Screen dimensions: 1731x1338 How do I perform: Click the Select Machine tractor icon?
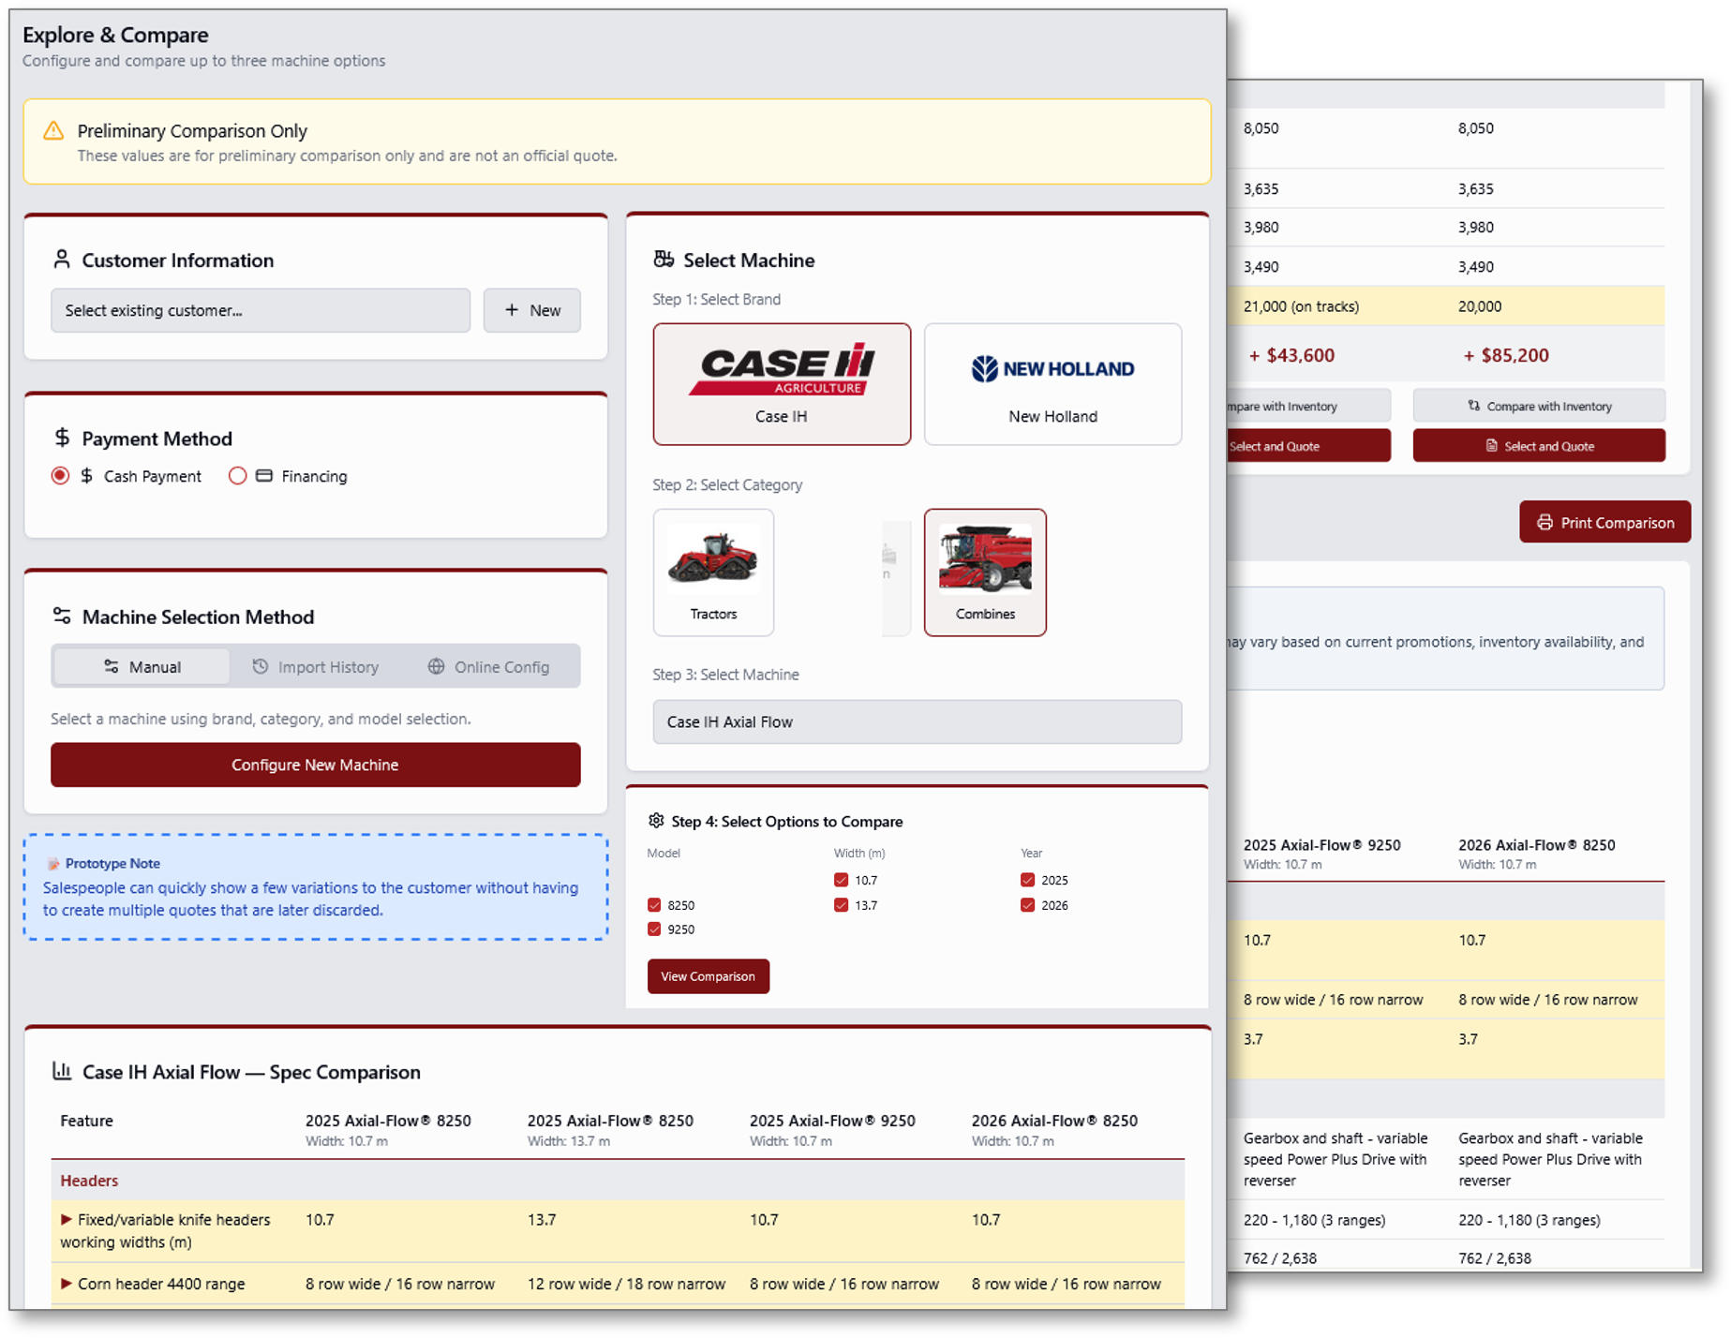click(664, 260)
